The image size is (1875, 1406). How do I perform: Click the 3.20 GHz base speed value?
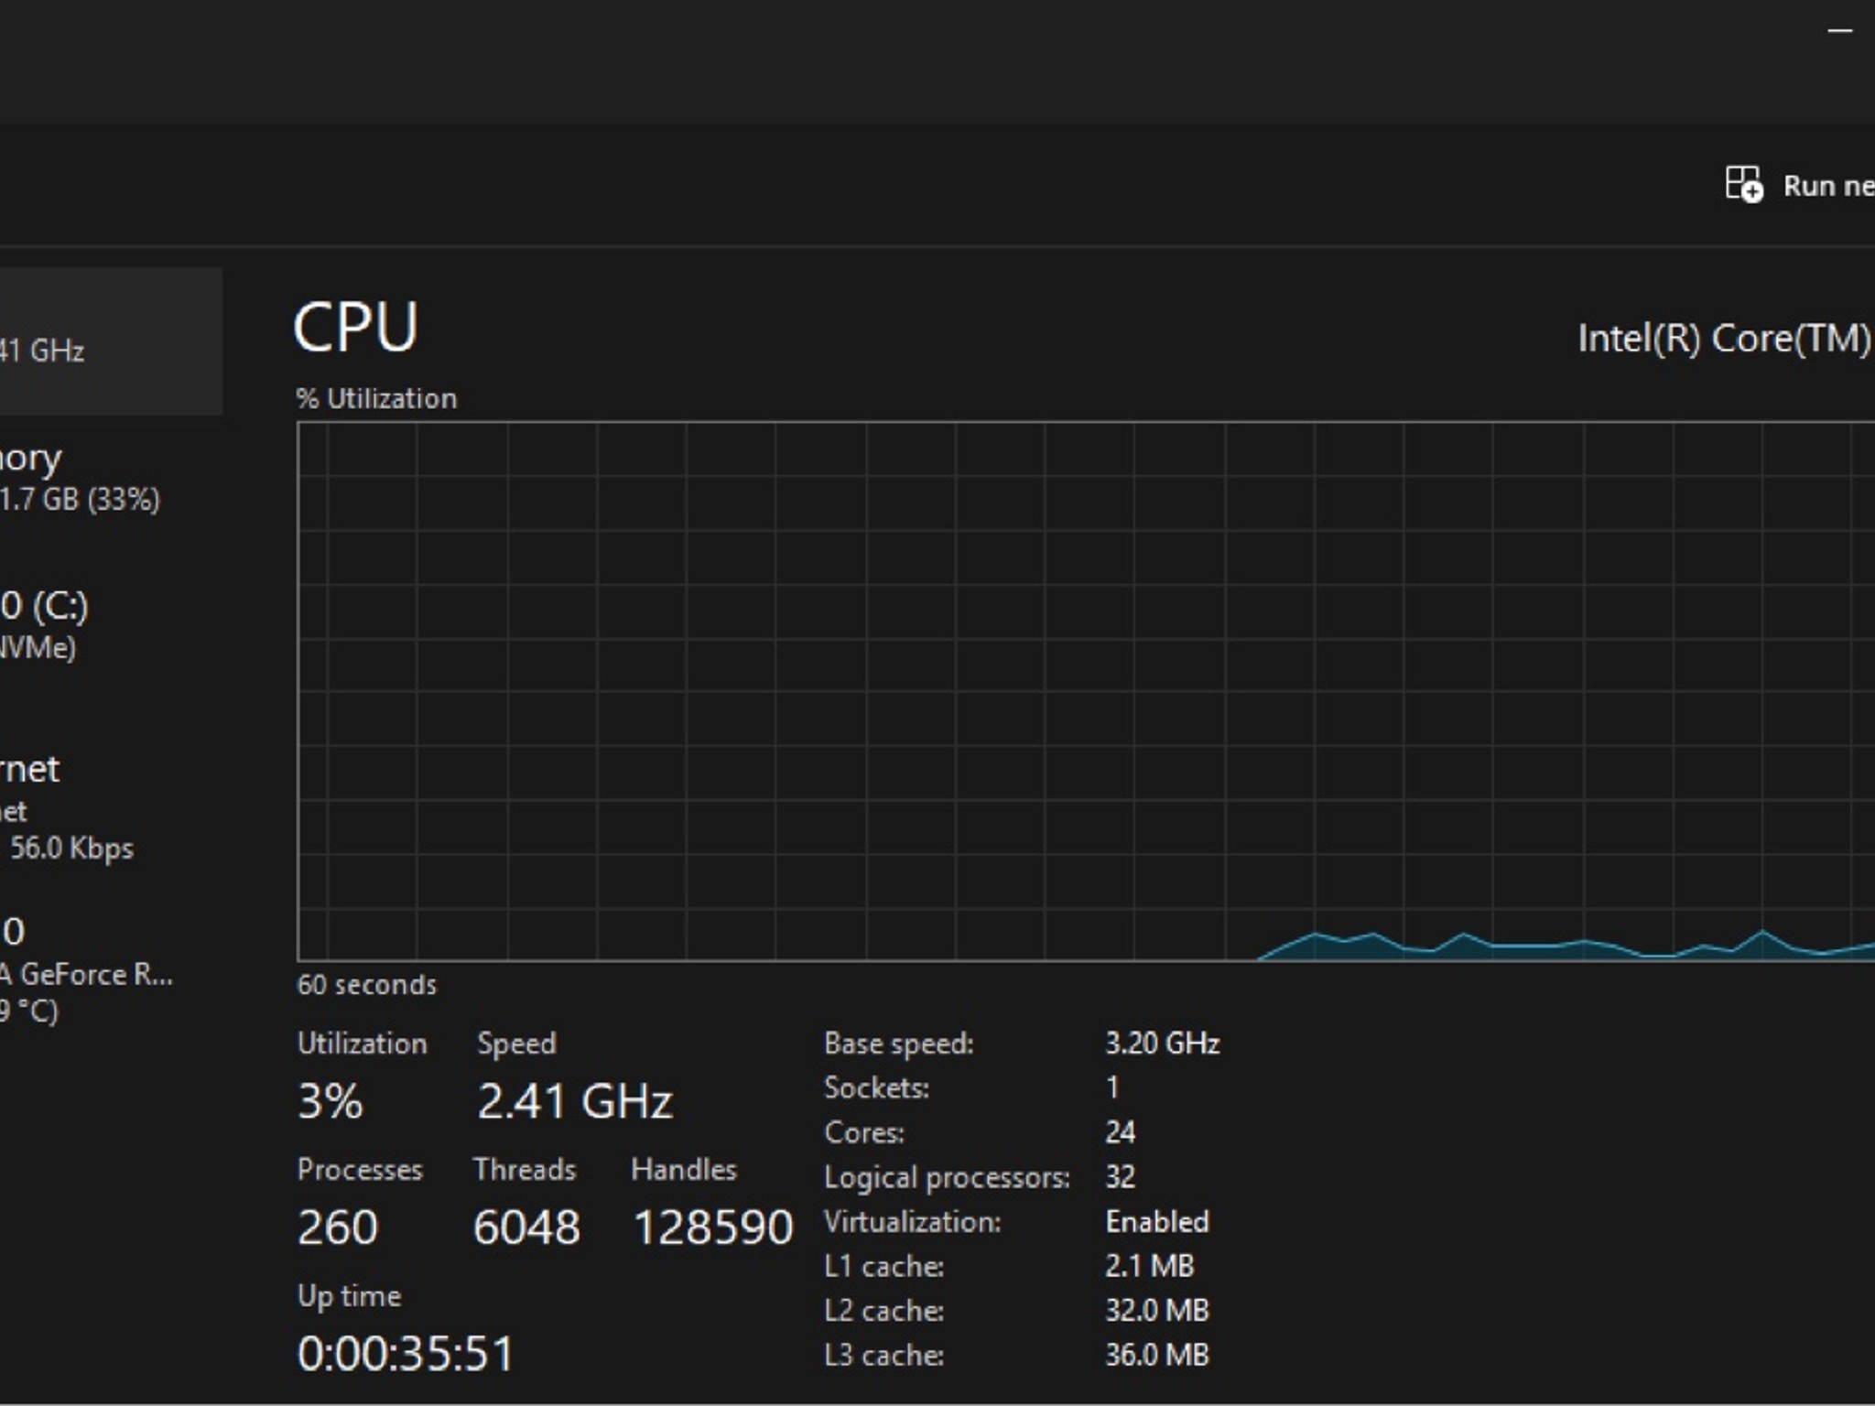pyautogui.click(x=1162, y=1044)
